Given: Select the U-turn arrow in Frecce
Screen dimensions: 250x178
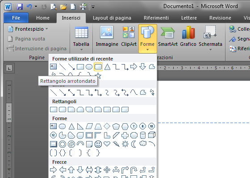Looking at the screenshot, I should point(133,170).
